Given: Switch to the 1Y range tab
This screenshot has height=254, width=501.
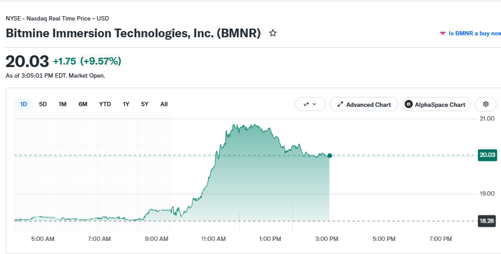Looking at the screenshot, I should (126, 104).
